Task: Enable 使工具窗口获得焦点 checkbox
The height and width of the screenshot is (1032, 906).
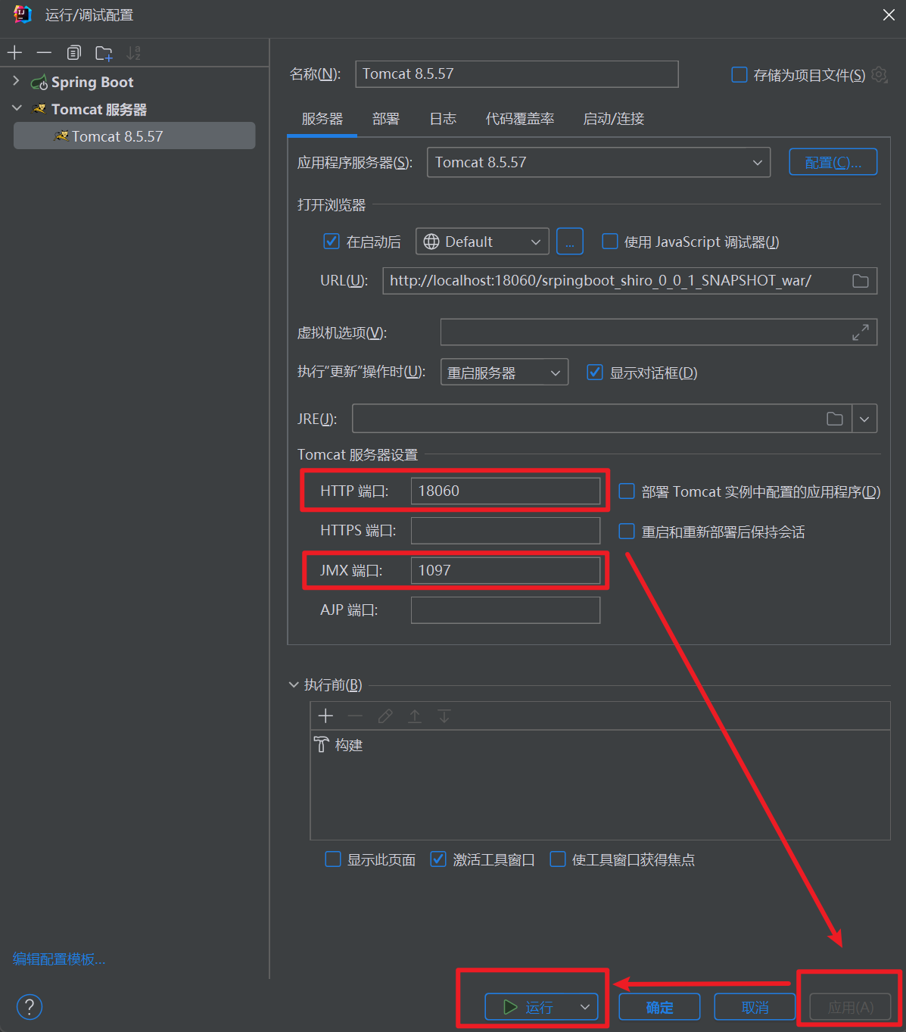Action: coord(558,859)
